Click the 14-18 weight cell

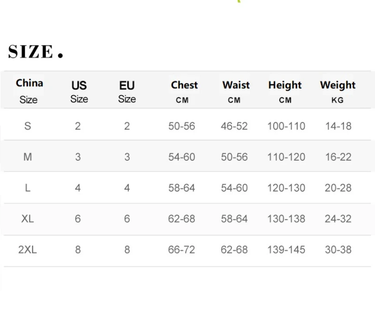point(338,126)
